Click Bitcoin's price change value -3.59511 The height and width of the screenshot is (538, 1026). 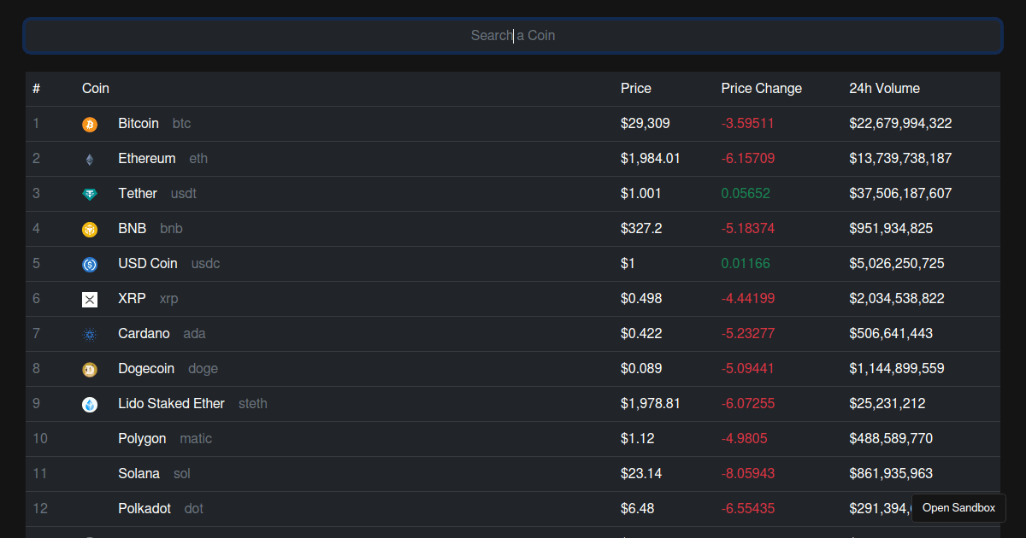pos(747,124)
